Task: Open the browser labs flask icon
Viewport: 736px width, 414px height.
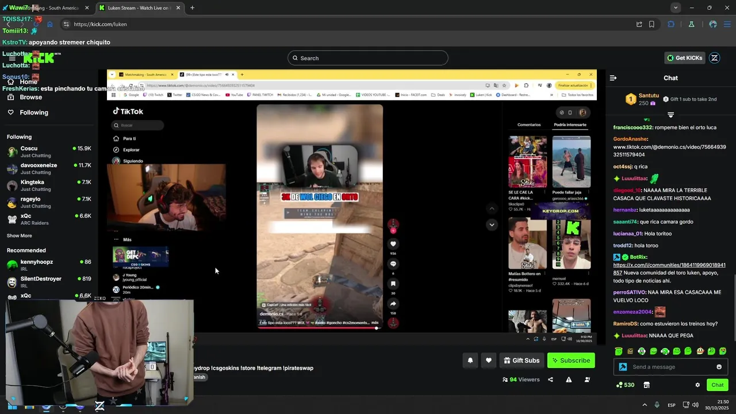Action: [x=691, y=24]
